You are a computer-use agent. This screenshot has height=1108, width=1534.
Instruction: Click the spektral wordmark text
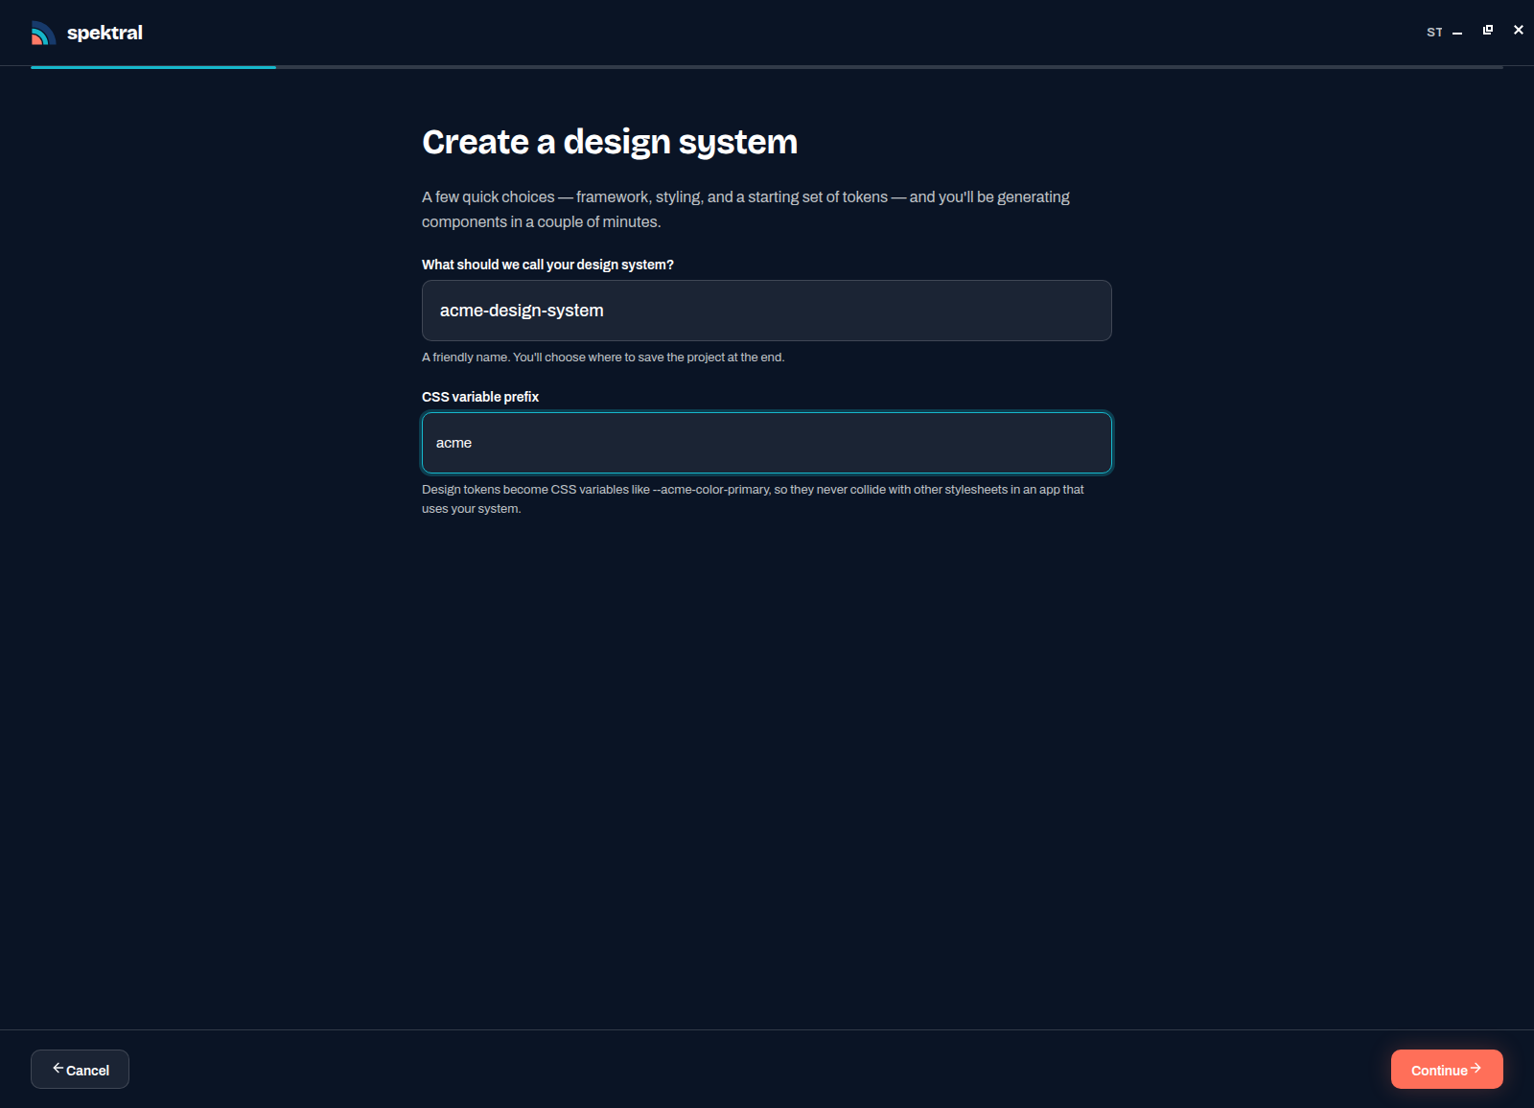click(105, 33)
